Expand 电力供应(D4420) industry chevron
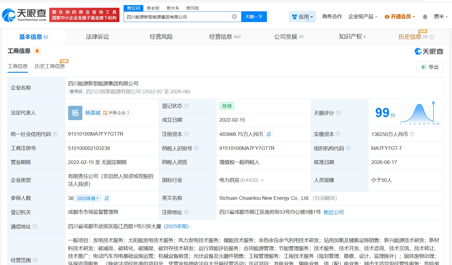The image size is (452, 265). [262, 180]
